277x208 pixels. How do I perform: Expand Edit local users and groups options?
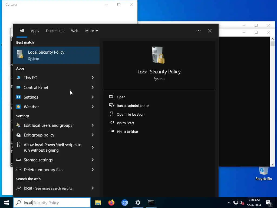[93, 125]
